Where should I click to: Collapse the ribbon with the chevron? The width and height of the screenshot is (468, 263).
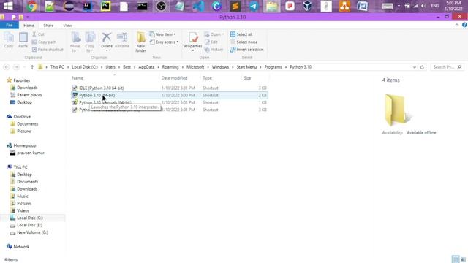click(457, 25)
